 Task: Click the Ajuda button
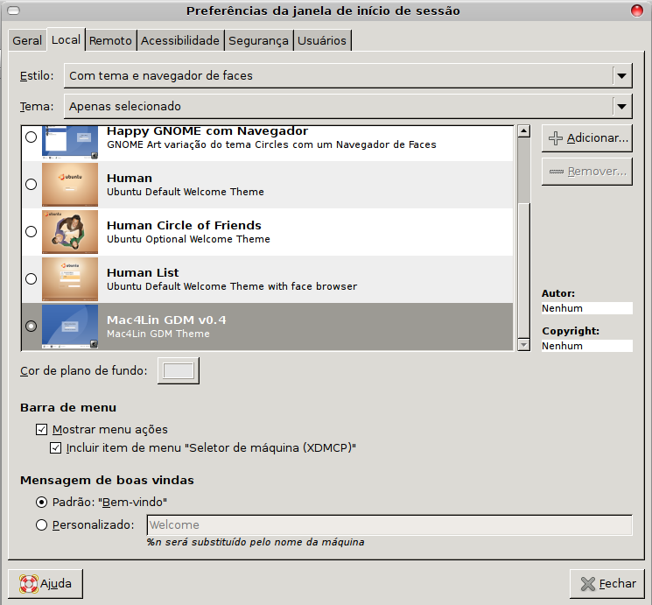46,584
